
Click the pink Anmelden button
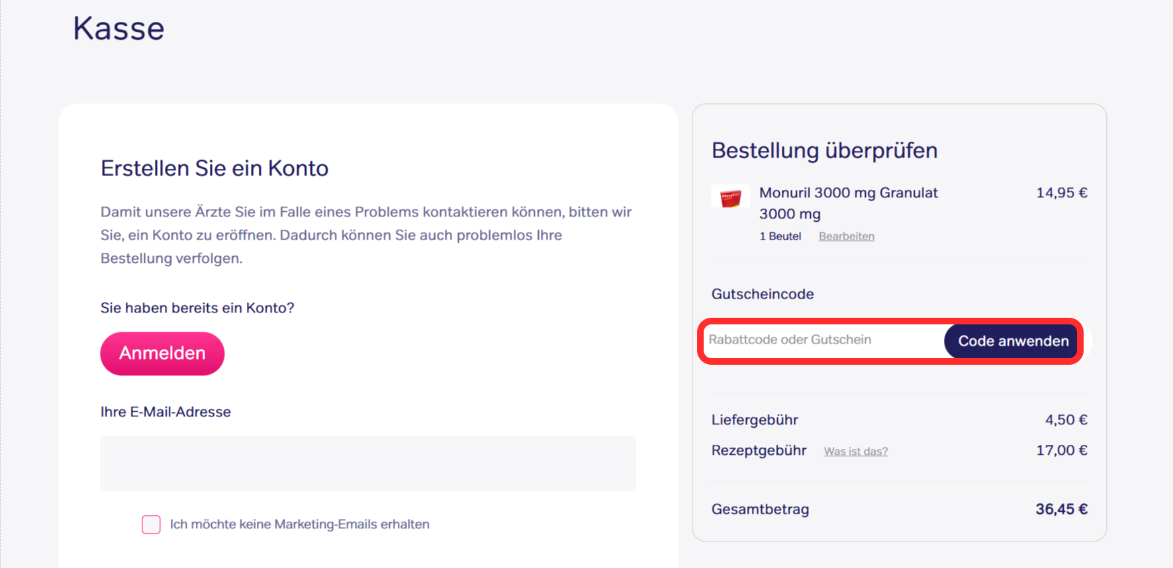[x=162, y=354]
